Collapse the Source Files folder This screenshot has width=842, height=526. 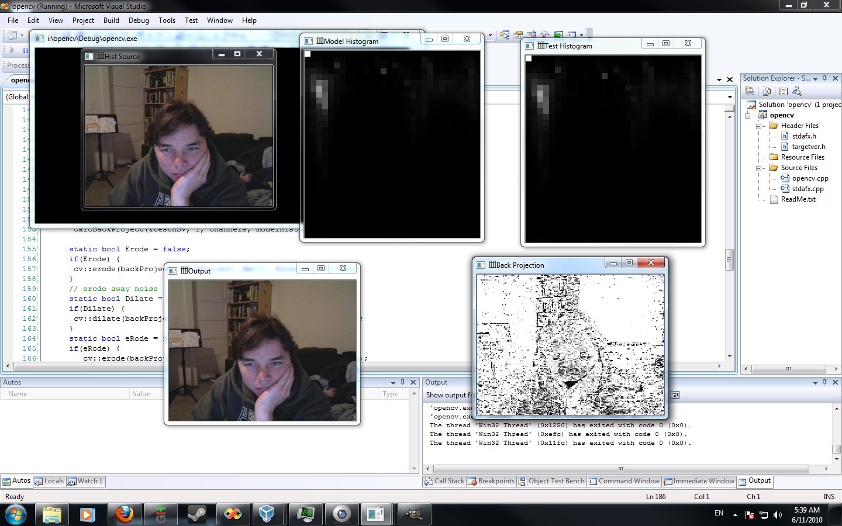click(x=759, y=168)
